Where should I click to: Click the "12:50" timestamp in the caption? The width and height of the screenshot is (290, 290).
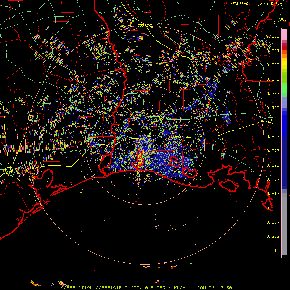pos(225,288)
